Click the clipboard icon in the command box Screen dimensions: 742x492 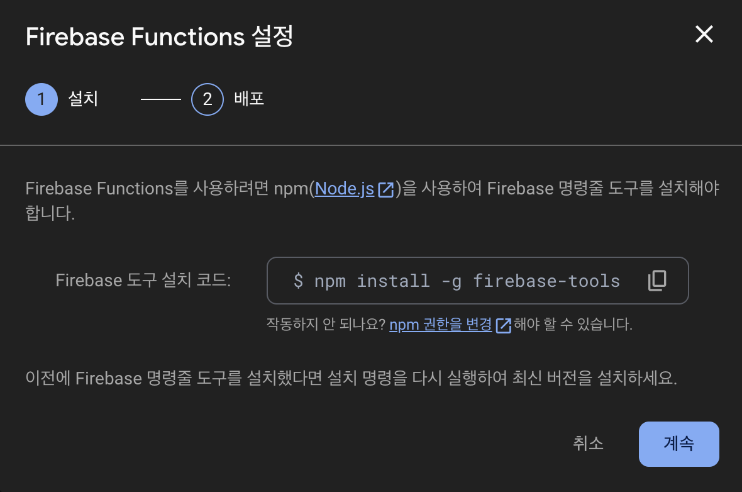[656, 281]
